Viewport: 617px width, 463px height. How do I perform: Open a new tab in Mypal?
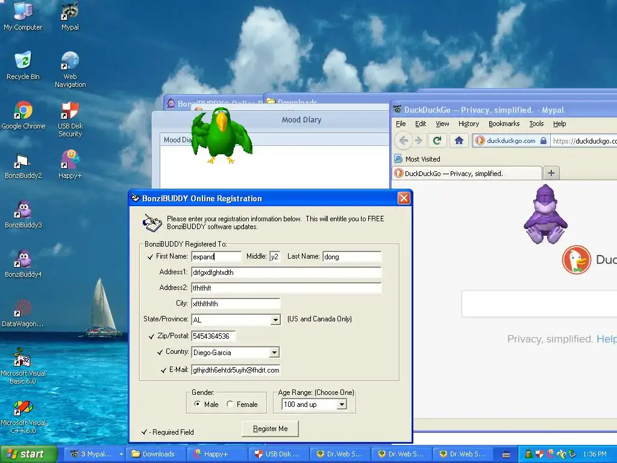click(x=551, y=173)
